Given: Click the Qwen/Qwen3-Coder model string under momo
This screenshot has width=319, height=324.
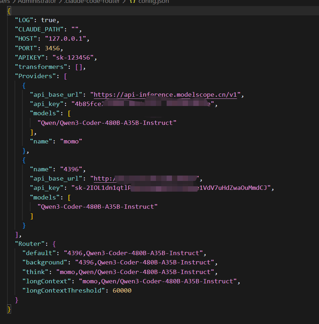Looking at the screenshot, I should (x=107, y=123).
